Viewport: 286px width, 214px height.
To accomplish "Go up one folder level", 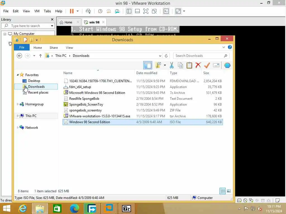I will [x=40, y=56].
